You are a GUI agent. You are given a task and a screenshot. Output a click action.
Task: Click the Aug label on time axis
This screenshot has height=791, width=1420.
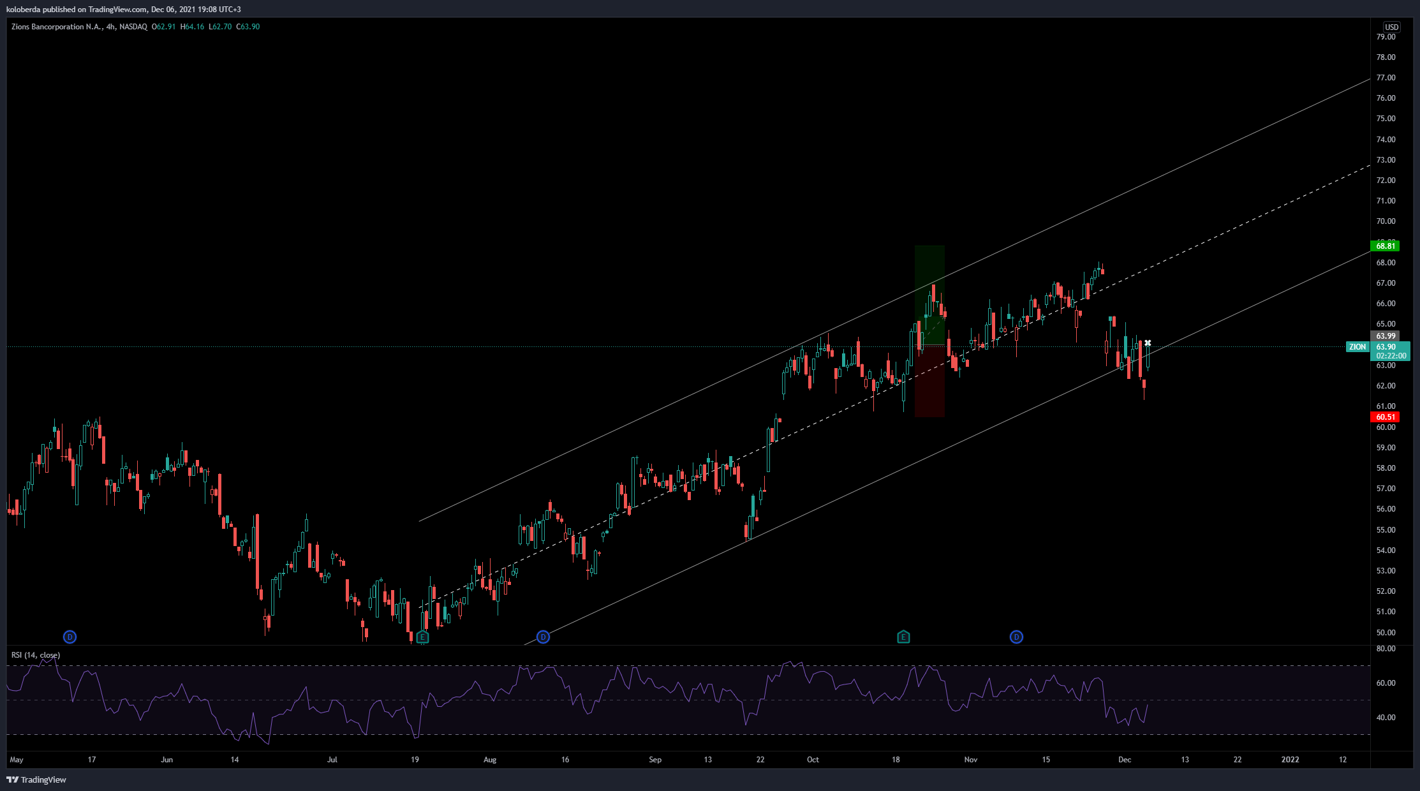point(490,760)
